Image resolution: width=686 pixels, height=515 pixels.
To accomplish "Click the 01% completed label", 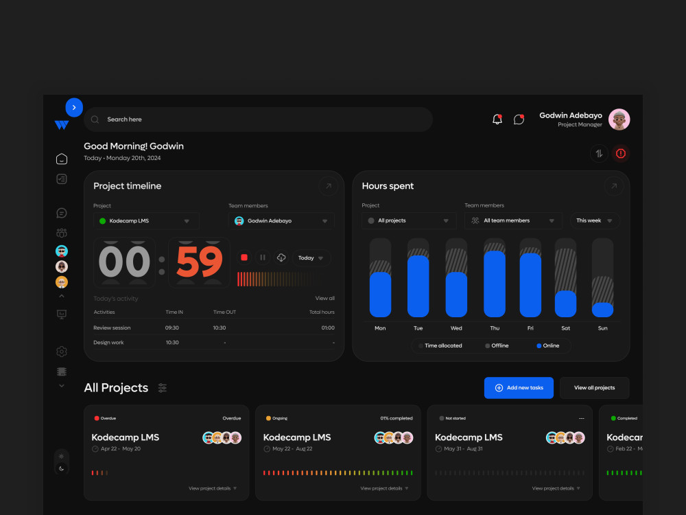I will pos(397,418).
